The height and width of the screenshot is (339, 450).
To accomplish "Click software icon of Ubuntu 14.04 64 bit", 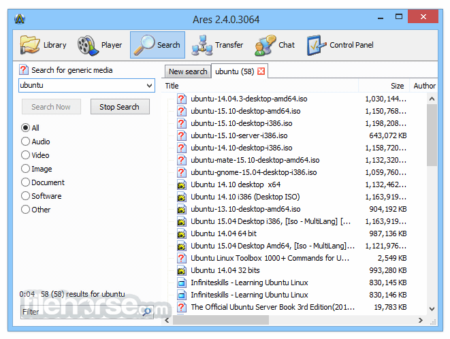I will (x=181, y=233).
